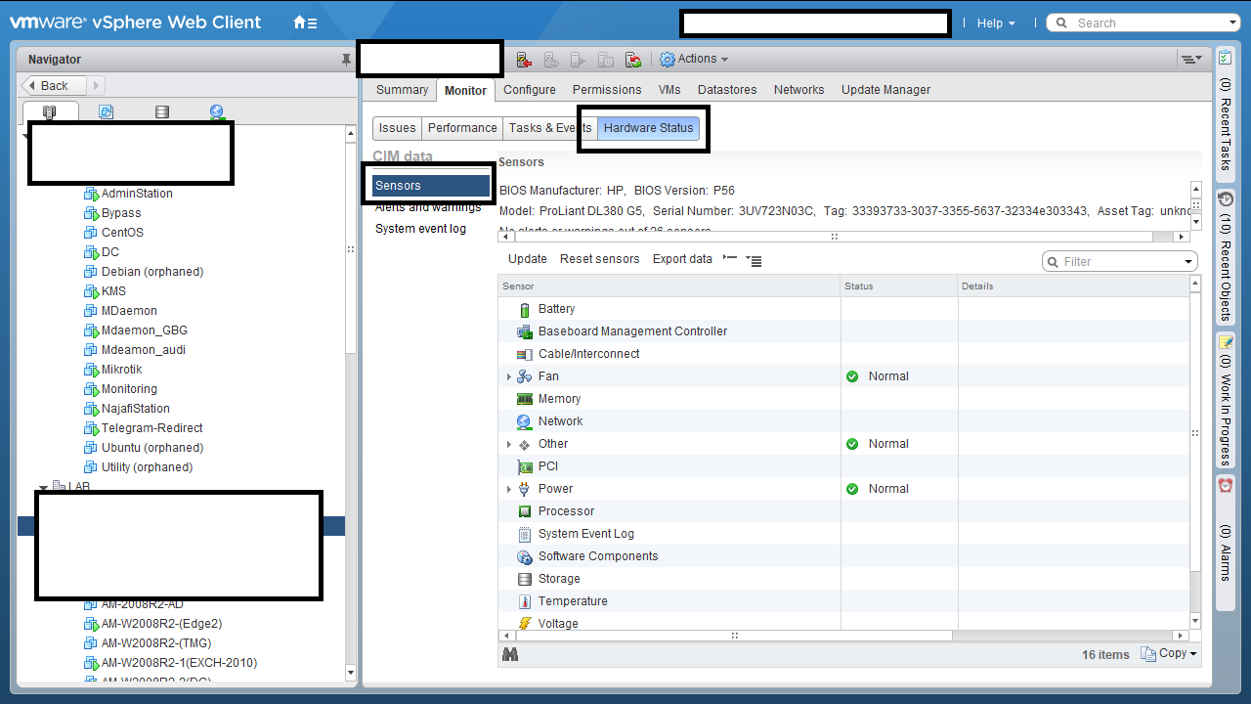Select the Telegram-Redirect virtual machine

(151, 428)
